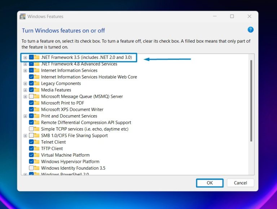This screenshot has width=277, height=209.
Task: Click the folder icon beside Microsoft Print to PDF
Action: (37, 103)
